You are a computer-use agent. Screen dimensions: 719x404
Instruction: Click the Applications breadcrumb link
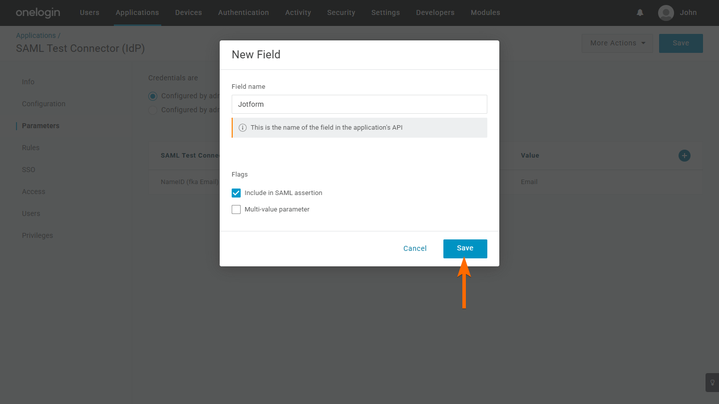coord(36,35)
